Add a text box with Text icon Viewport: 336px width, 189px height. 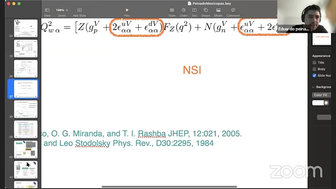pos(194,10)
